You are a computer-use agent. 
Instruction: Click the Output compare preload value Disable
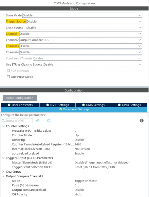(80, 190)
